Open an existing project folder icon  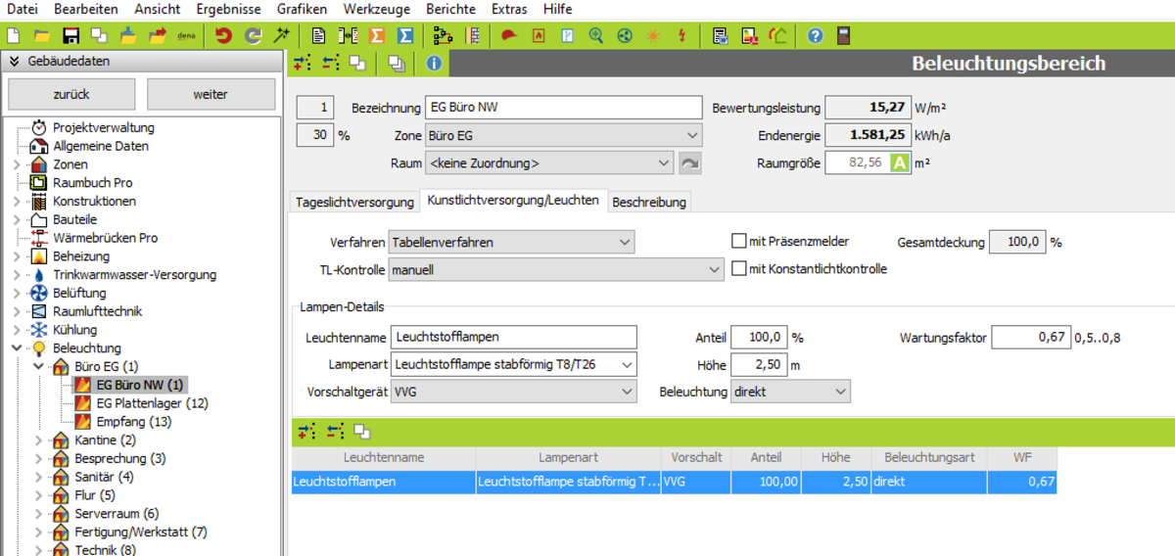42,36
